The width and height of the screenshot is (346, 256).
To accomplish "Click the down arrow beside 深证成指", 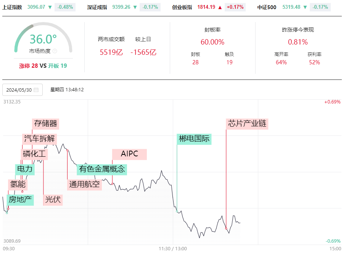I will click(x=135, y=8).
